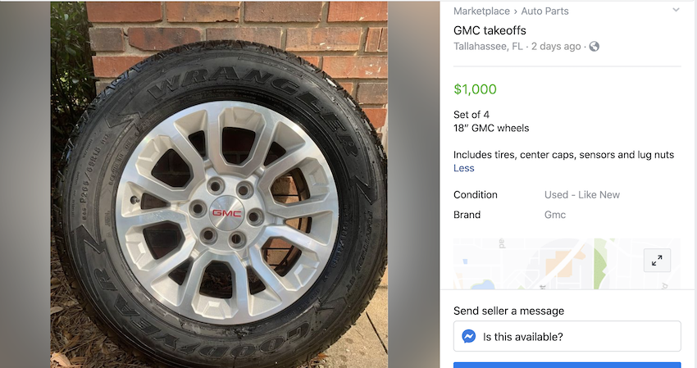
Task: Click the Tallahassee, FL location text
Action: (489, 47)
